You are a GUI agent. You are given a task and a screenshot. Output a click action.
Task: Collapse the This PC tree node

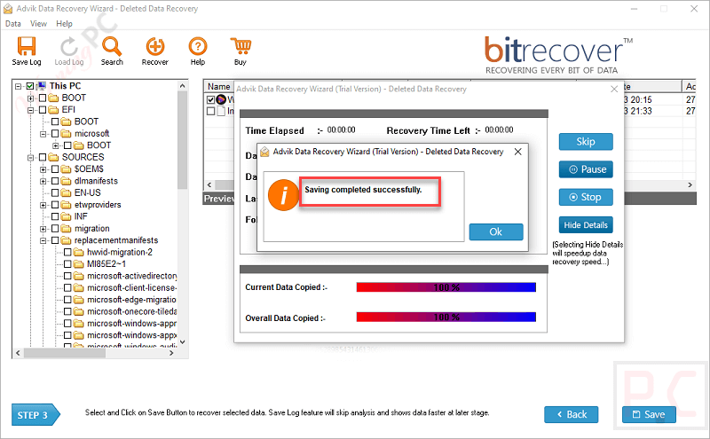click(x=18, y=86)
